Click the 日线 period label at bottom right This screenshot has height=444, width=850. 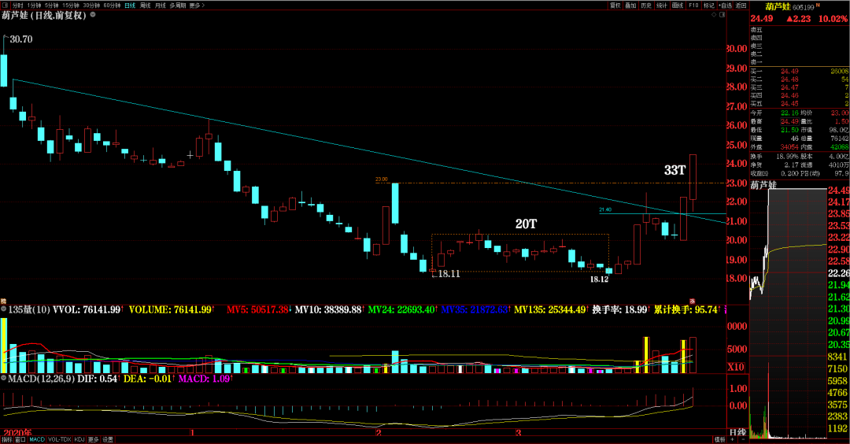pyautogui.click(x=737, y=433)
